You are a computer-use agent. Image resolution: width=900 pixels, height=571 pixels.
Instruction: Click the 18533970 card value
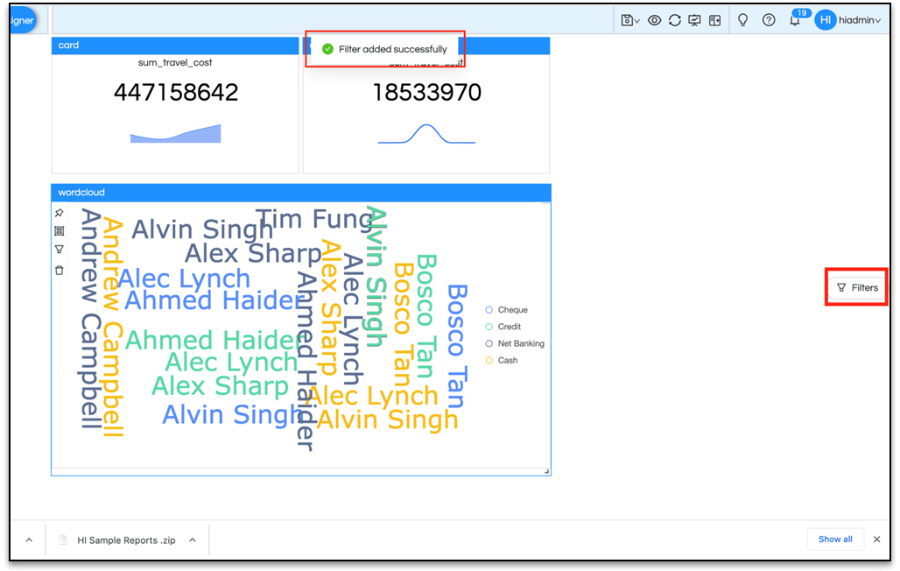coord(427,93)
